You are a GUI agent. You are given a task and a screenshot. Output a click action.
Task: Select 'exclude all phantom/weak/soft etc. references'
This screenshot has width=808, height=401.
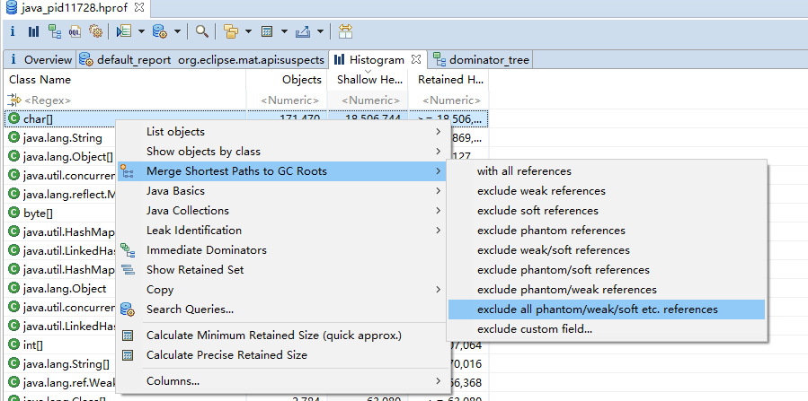607,309
